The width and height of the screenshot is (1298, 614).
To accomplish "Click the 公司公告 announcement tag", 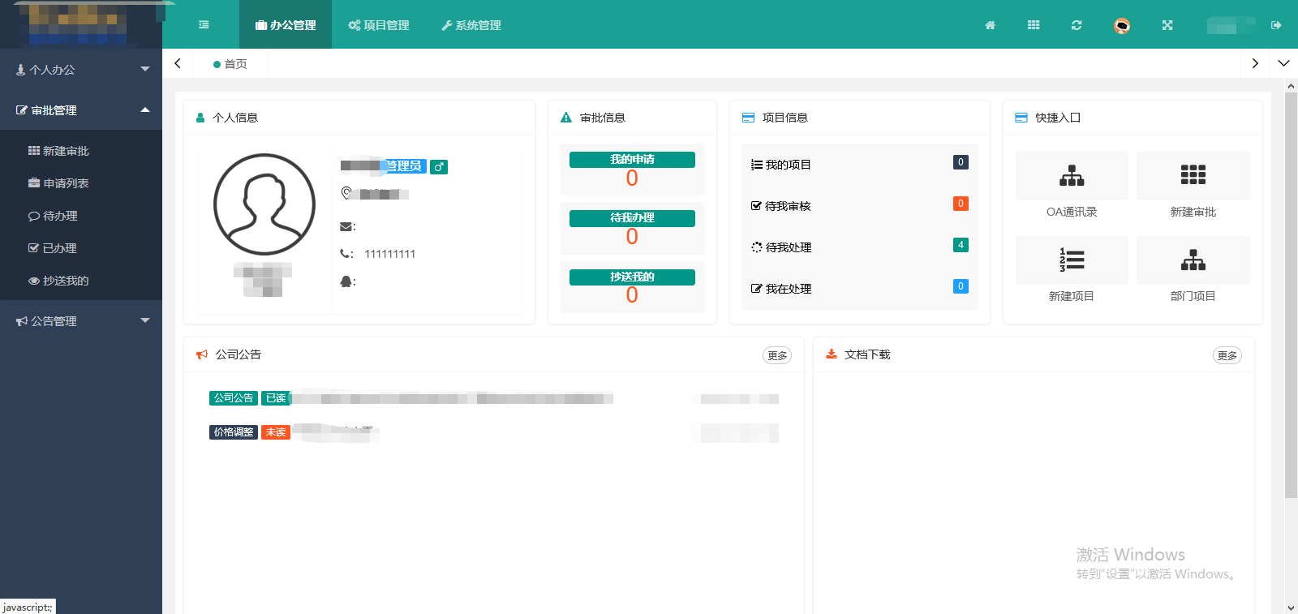I will [234, 398].
